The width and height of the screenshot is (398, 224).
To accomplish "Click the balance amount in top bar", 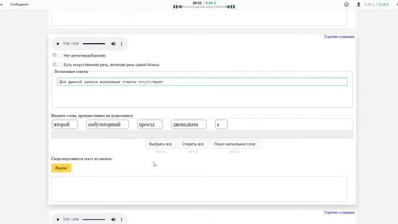I will 376,4.
